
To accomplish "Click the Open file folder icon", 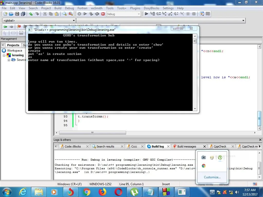I will coord(11,14).
